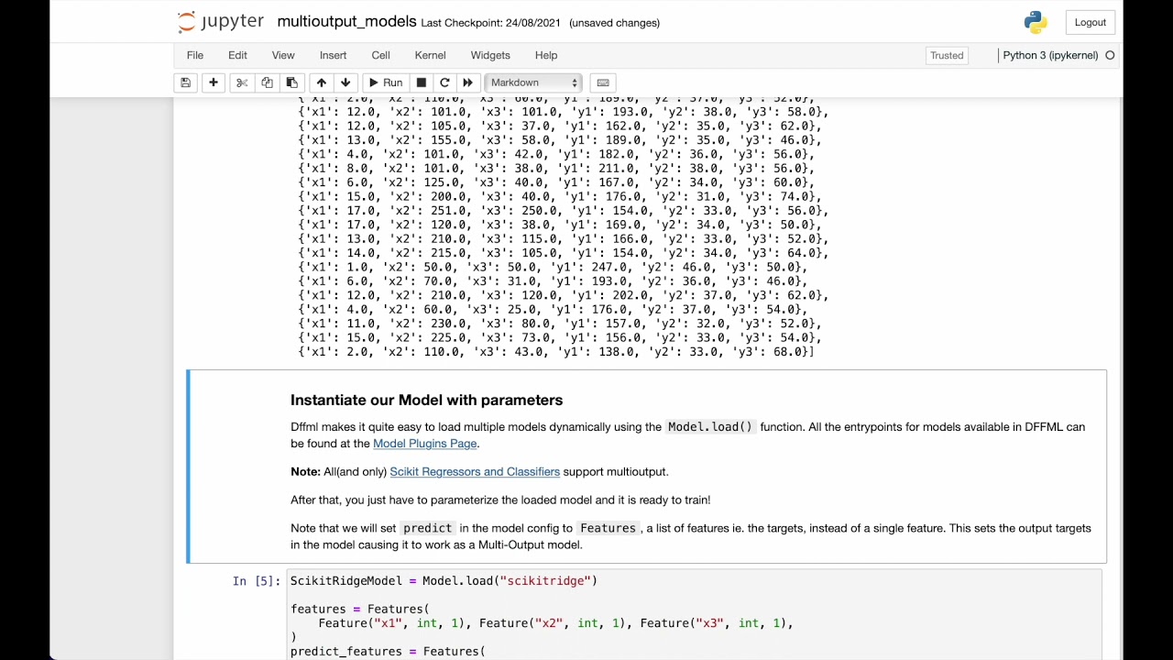Open cell type dropdown showing Markdown

click(x=534, y=82)
